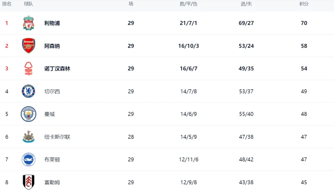Click Liverpool's 70 points value
This screenshot has height=192, width=334.
pos(304,23)
